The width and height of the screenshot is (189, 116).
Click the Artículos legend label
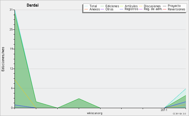point(131,6)
